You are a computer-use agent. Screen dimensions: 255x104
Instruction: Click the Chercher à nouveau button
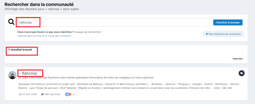(228, 23)
